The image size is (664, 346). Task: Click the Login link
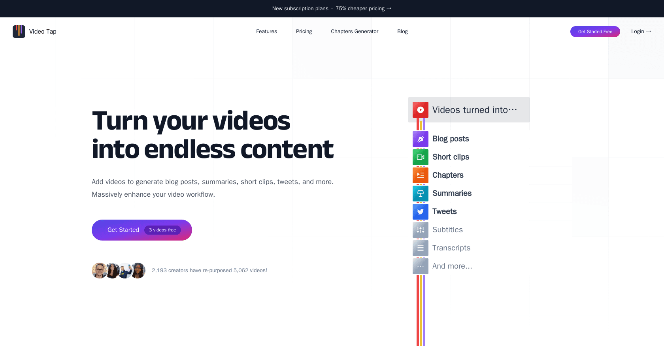tap(641, 32)
